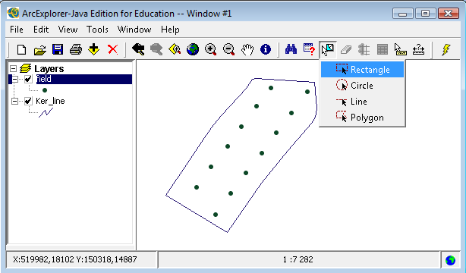Select the Zoom In magnifier tool
Image resolution: width=466 pixels, height=273 pixels.
pos(211,49)
